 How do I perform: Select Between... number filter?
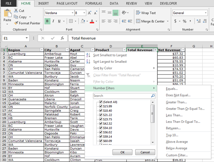173,128
